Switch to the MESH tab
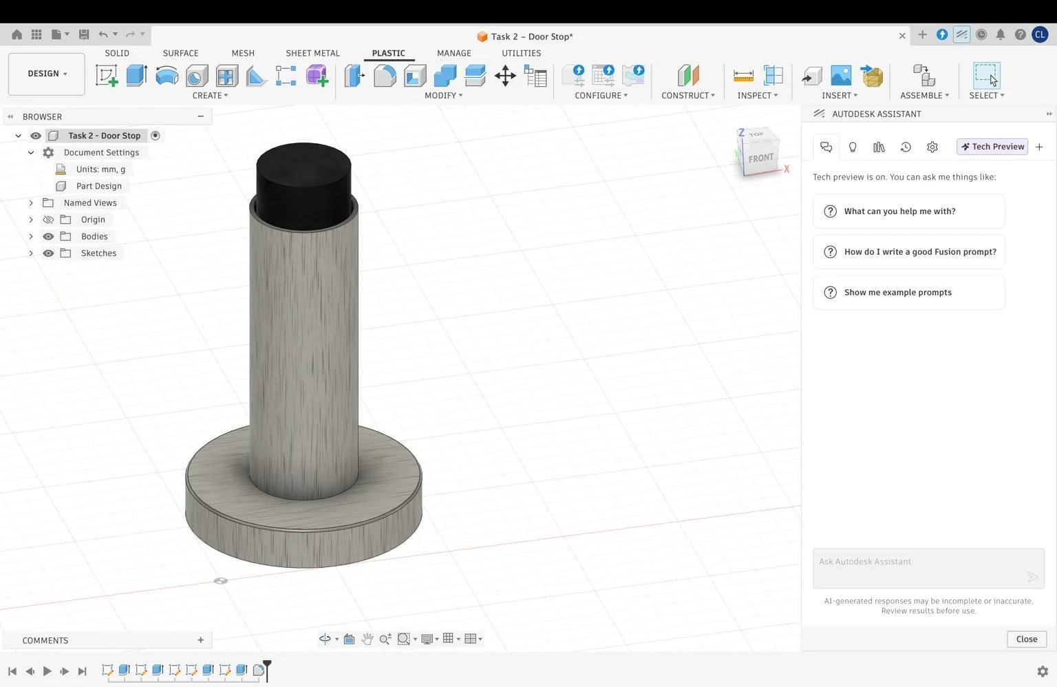1057x687 pixels. coord(243,53)
